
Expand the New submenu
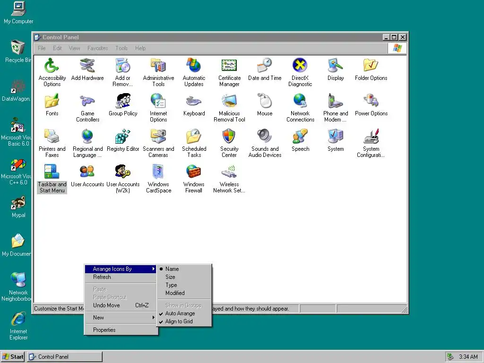click(121, 317)
